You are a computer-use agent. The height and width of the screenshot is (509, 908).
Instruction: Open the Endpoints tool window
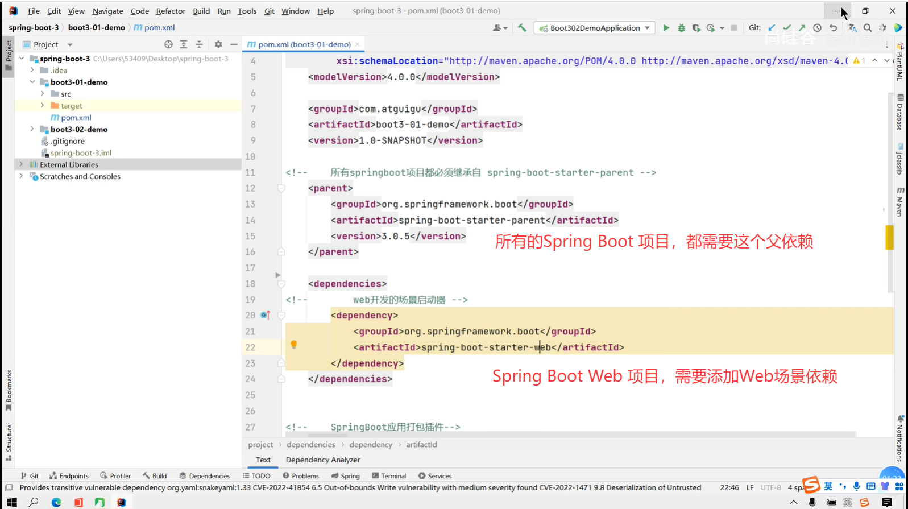pos(69,476)
